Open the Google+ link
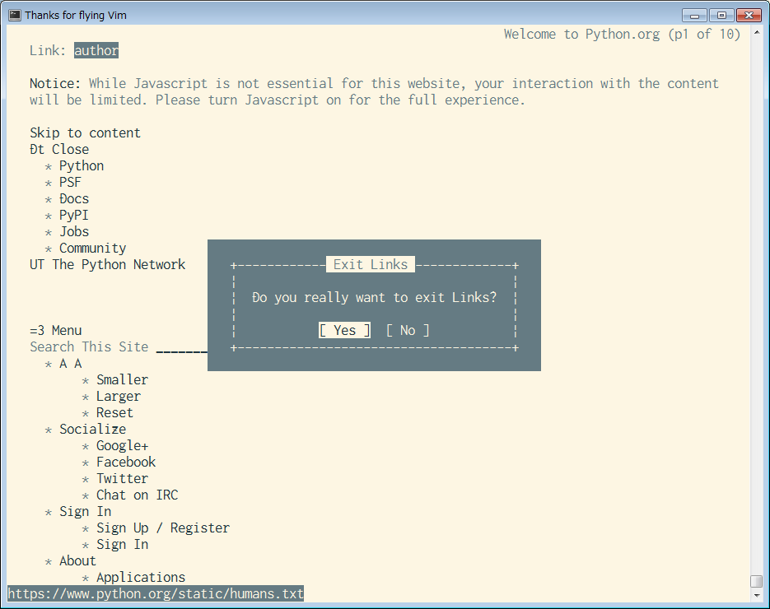Image resolution: width=770 pixels, height=609 pixels. [122, 445]
